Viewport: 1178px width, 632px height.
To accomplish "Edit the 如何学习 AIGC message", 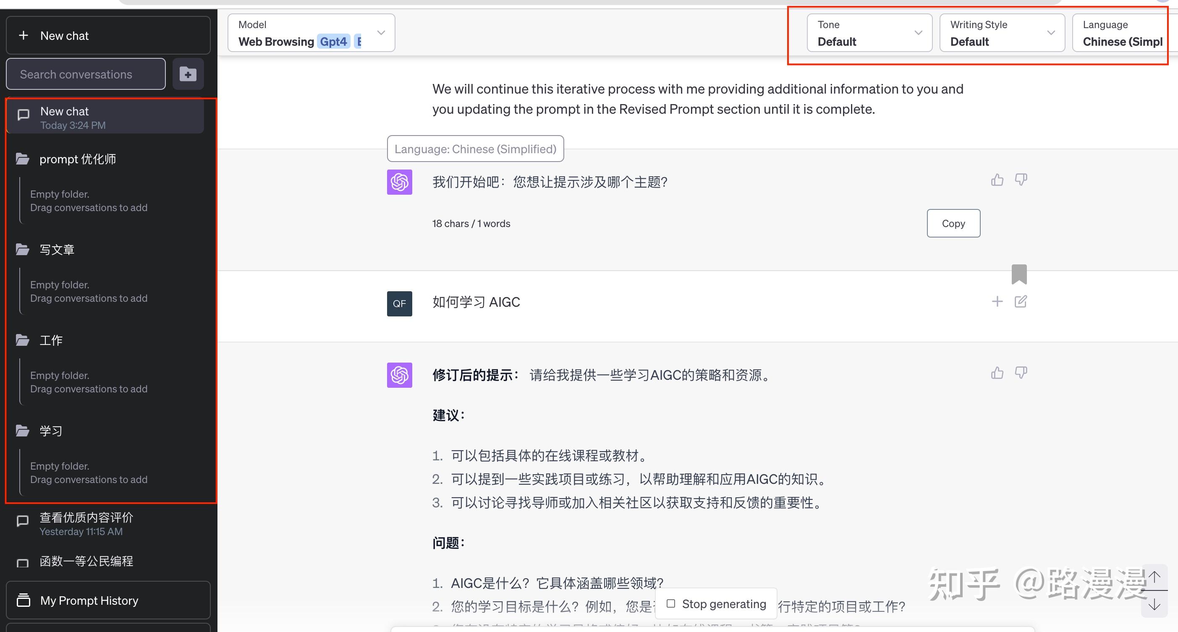I will (x=1021, y=302).
